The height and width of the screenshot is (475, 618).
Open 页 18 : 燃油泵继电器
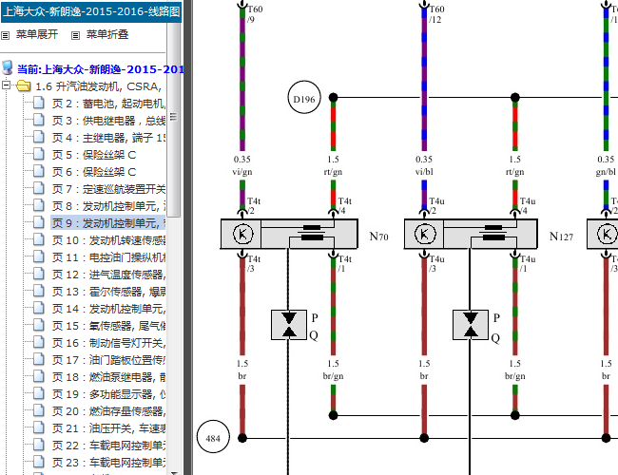(x=108, y=377)
